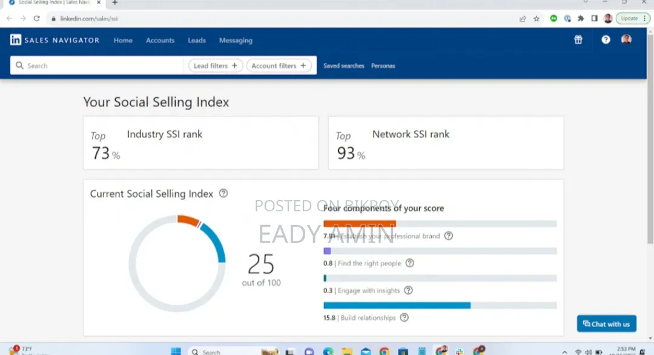Open the Chrome profile avatar
654x355 pixels.
point(608,18)
